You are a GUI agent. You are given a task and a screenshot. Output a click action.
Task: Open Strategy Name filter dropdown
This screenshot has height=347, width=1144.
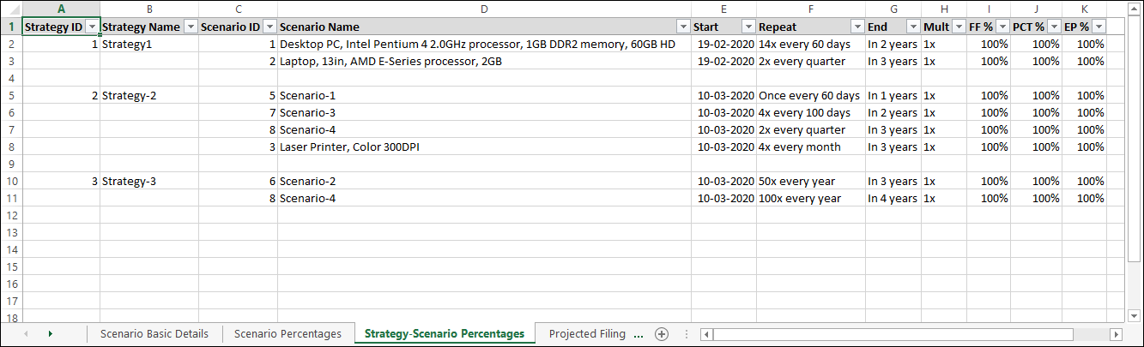(x=190, y=27)
